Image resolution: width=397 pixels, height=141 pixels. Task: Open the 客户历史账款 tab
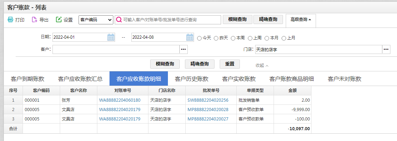pyautogui.click(x=192, y=79)
